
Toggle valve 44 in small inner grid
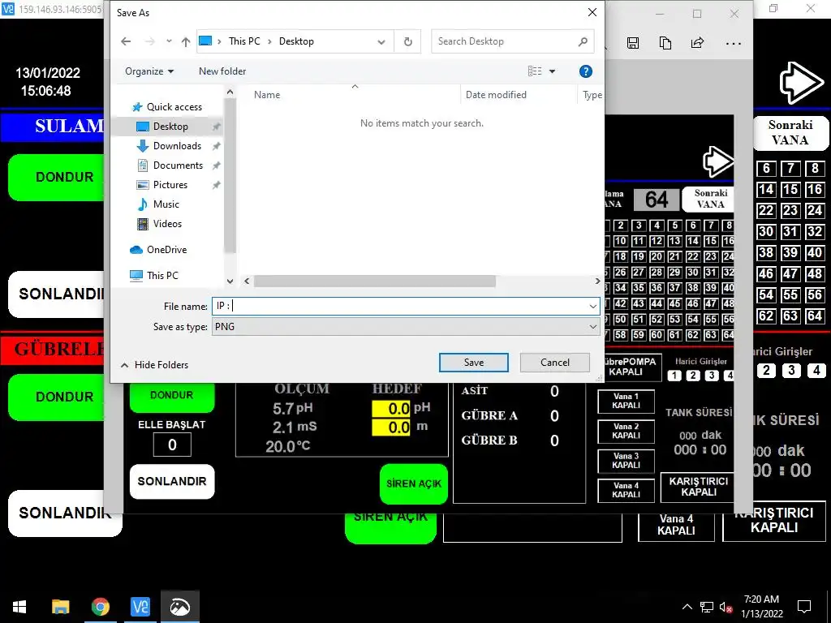click(657, 303)
